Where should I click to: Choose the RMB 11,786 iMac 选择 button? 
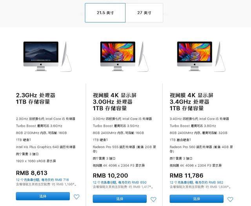(x=196, y=199)
